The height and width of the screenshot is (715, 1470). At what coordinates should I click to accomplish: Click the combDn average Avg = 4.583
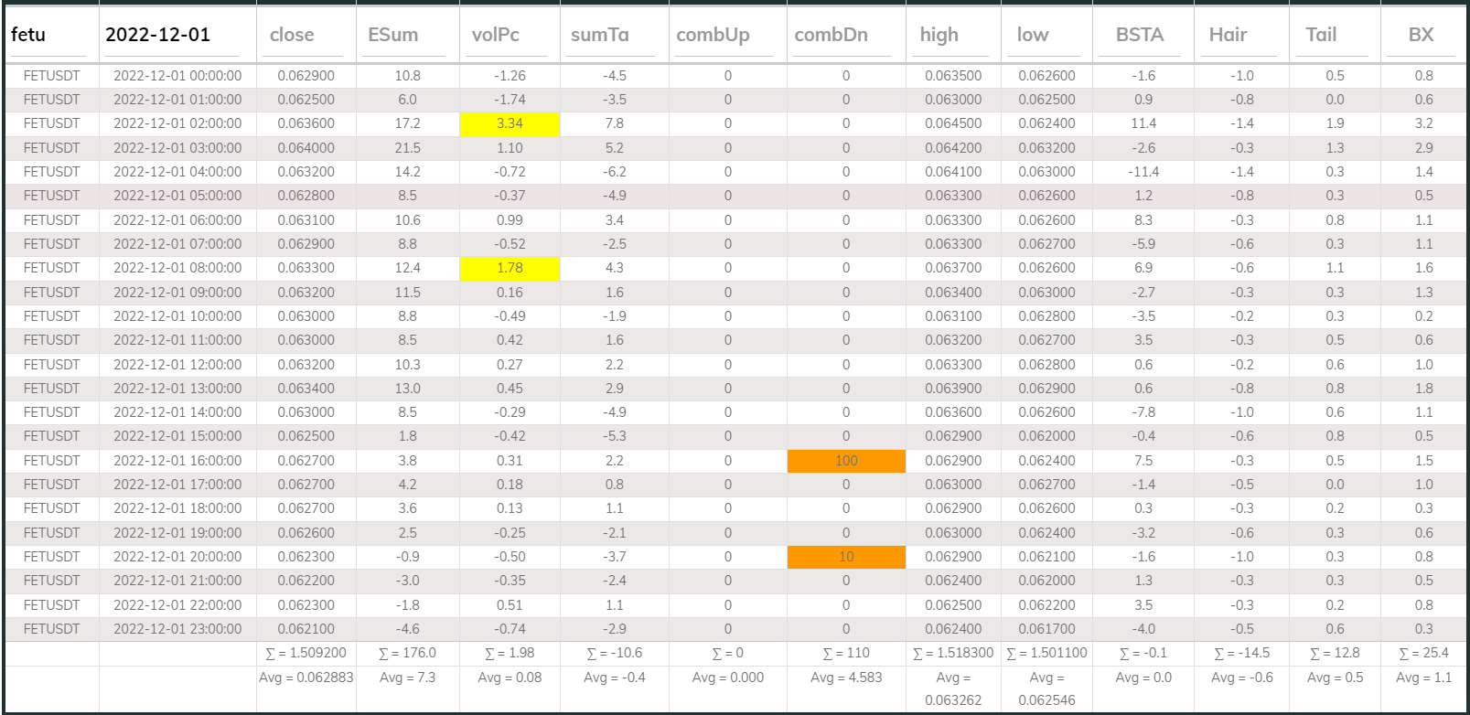tap(846, 678)
